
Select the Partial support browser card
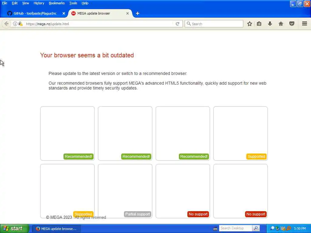125,191
